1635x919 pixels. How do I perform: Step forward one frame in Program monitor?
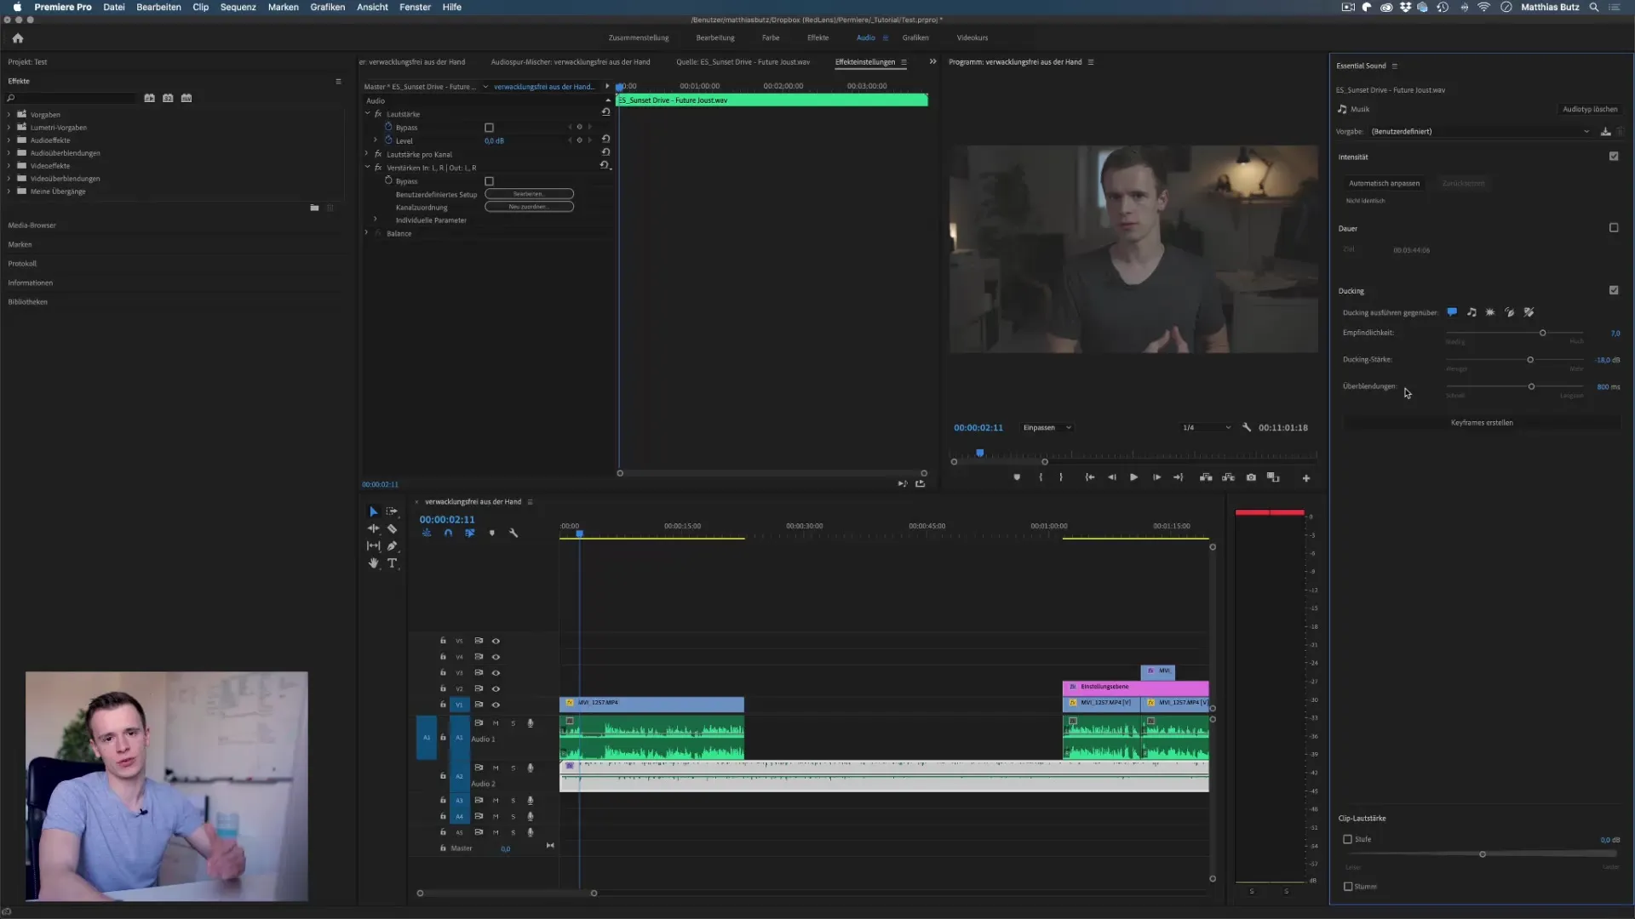1156,477
